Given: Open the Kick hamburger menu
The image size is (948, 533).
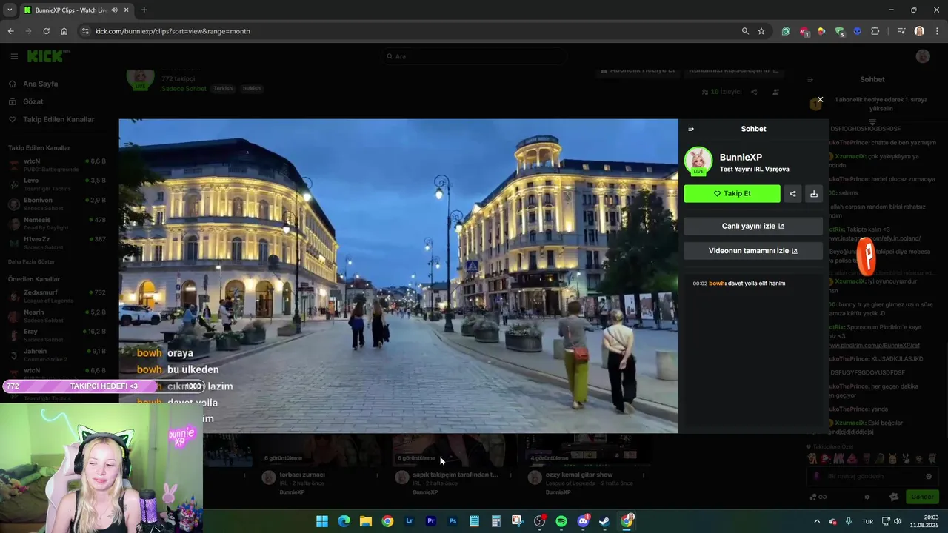Looking at the screenshot, I should click(x=14, y=56).
